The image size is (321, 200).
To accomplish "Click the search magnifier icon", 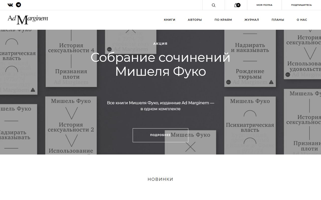I will tap(214, 5).
